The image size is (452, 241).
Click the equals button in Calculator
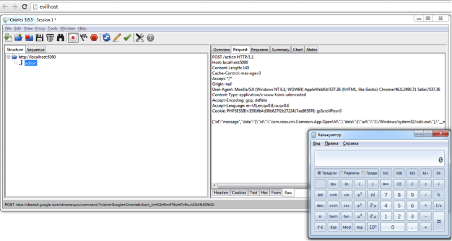coord(439,221)
